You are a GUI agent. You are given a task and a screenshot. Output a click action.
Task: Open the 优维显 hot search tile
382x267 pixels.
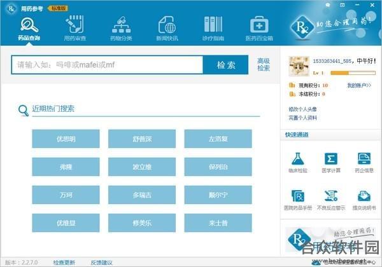66,222
